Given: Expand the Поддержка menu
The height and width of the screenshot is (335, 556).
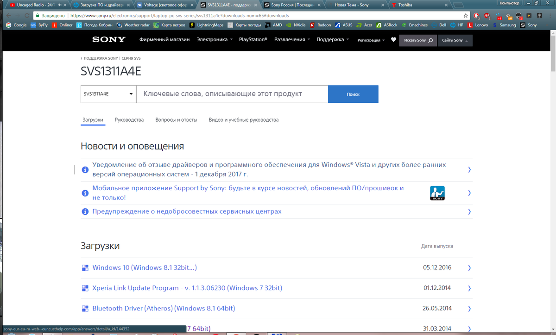Looking at the screenshot, I should point(333,40).
